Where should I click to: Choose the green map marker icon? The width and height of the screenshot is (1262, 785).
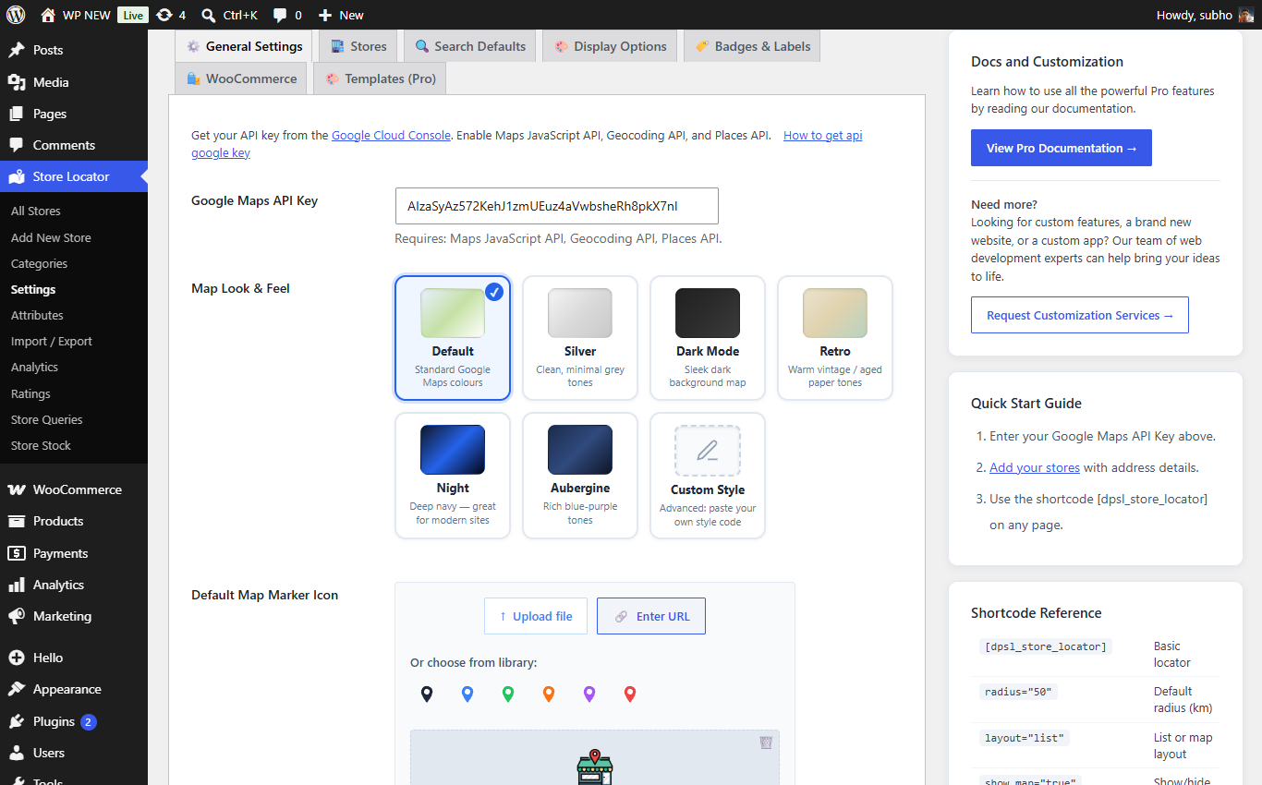click(508, 694)
